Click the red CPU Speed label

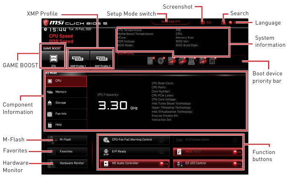[61, 36]
